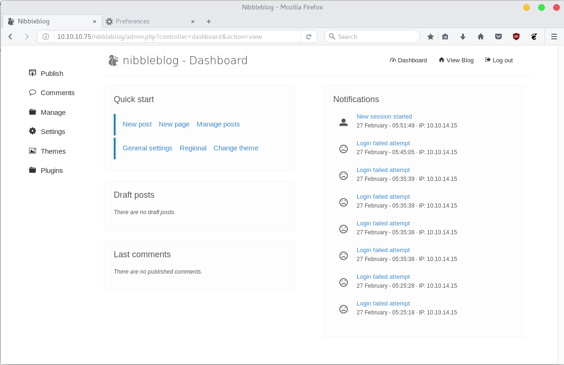Click the address bar URL field
Image resolution: width=564 pixels, height=365 pixels.
click(x=178, y=37)
